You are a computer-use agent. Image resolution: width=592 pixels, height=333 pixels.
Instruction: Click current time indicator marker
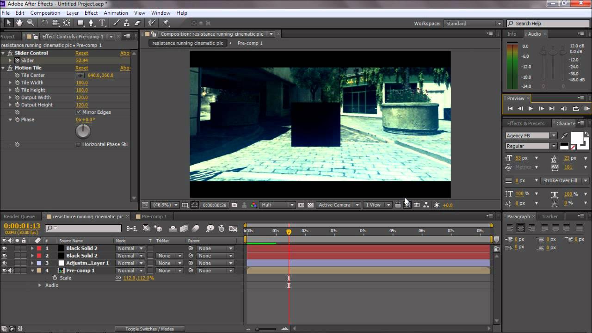tap(289, 232)
